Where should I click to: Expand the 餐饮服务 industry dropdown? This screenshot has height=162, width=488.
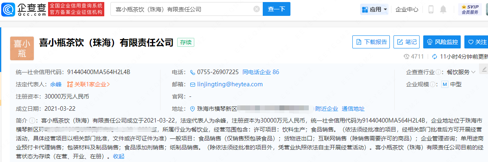click(461, 72)
